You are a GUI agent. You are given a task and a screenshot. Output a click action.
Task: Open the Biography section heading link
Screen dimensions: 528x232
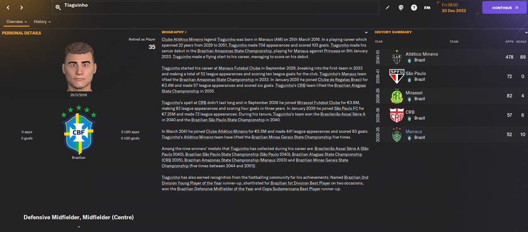pos(174,32)
